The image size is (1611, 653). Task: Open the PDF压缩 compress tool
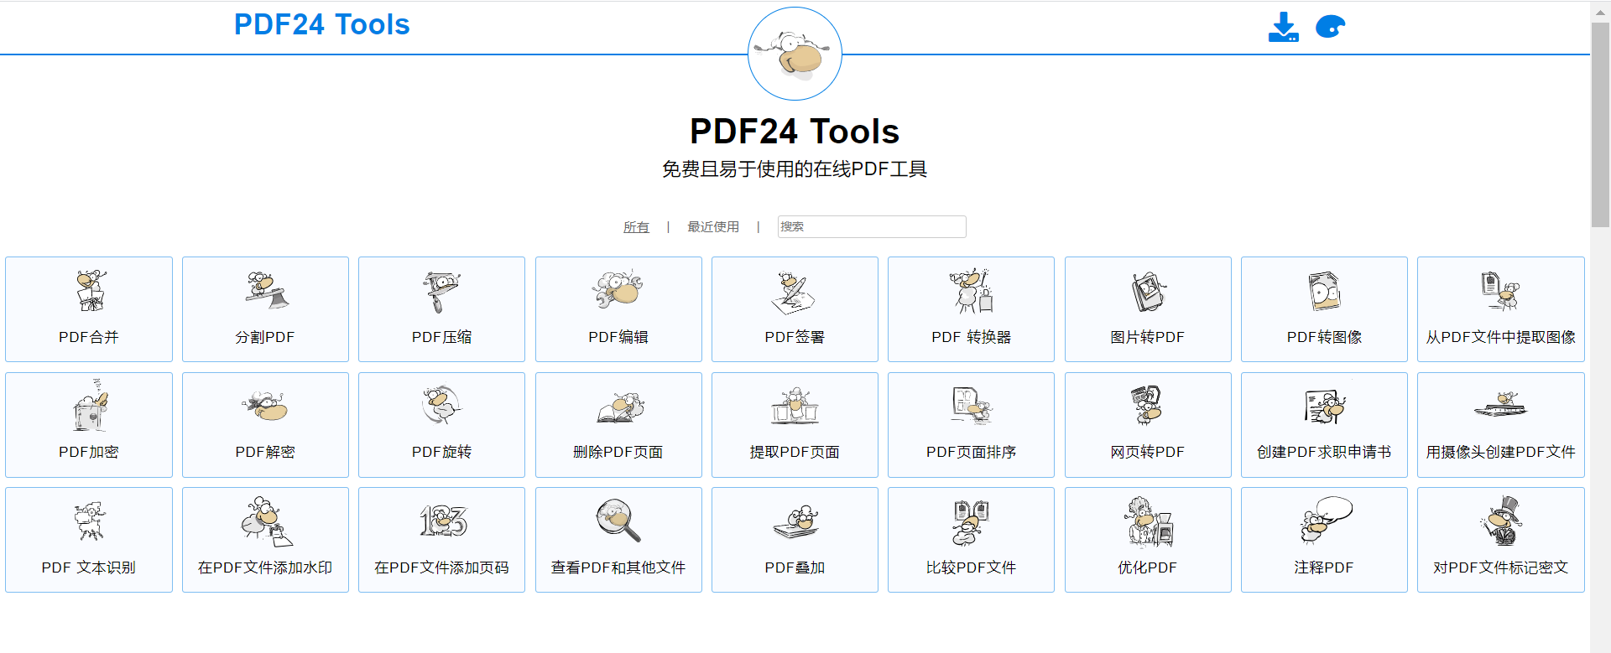click(x=441, y=309)
